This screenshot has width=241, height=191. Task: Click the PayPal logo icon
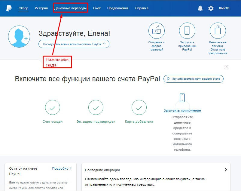point(9,8)
